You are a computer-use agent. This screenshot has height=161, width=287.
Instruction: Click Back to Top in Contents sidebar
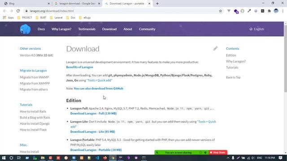pyautogui.click(x=233, y=77)
